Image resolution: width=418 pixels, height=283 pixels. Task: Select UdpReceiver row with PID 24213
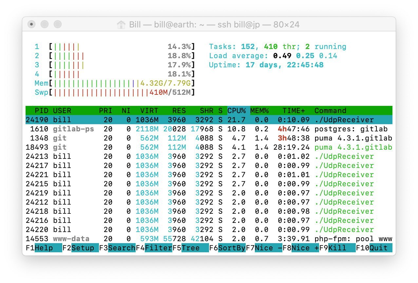point(209,156)
